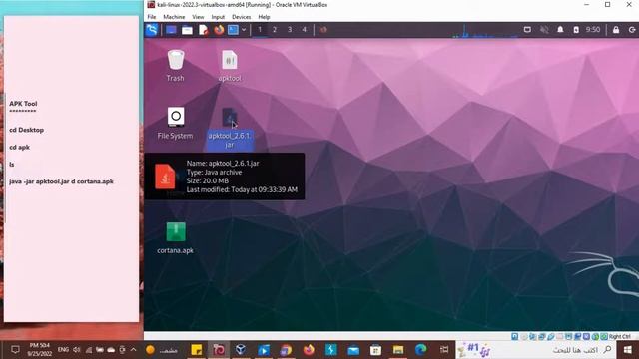Maximize the VirtualBox window
639x359 pixels.
pos(608,4)
